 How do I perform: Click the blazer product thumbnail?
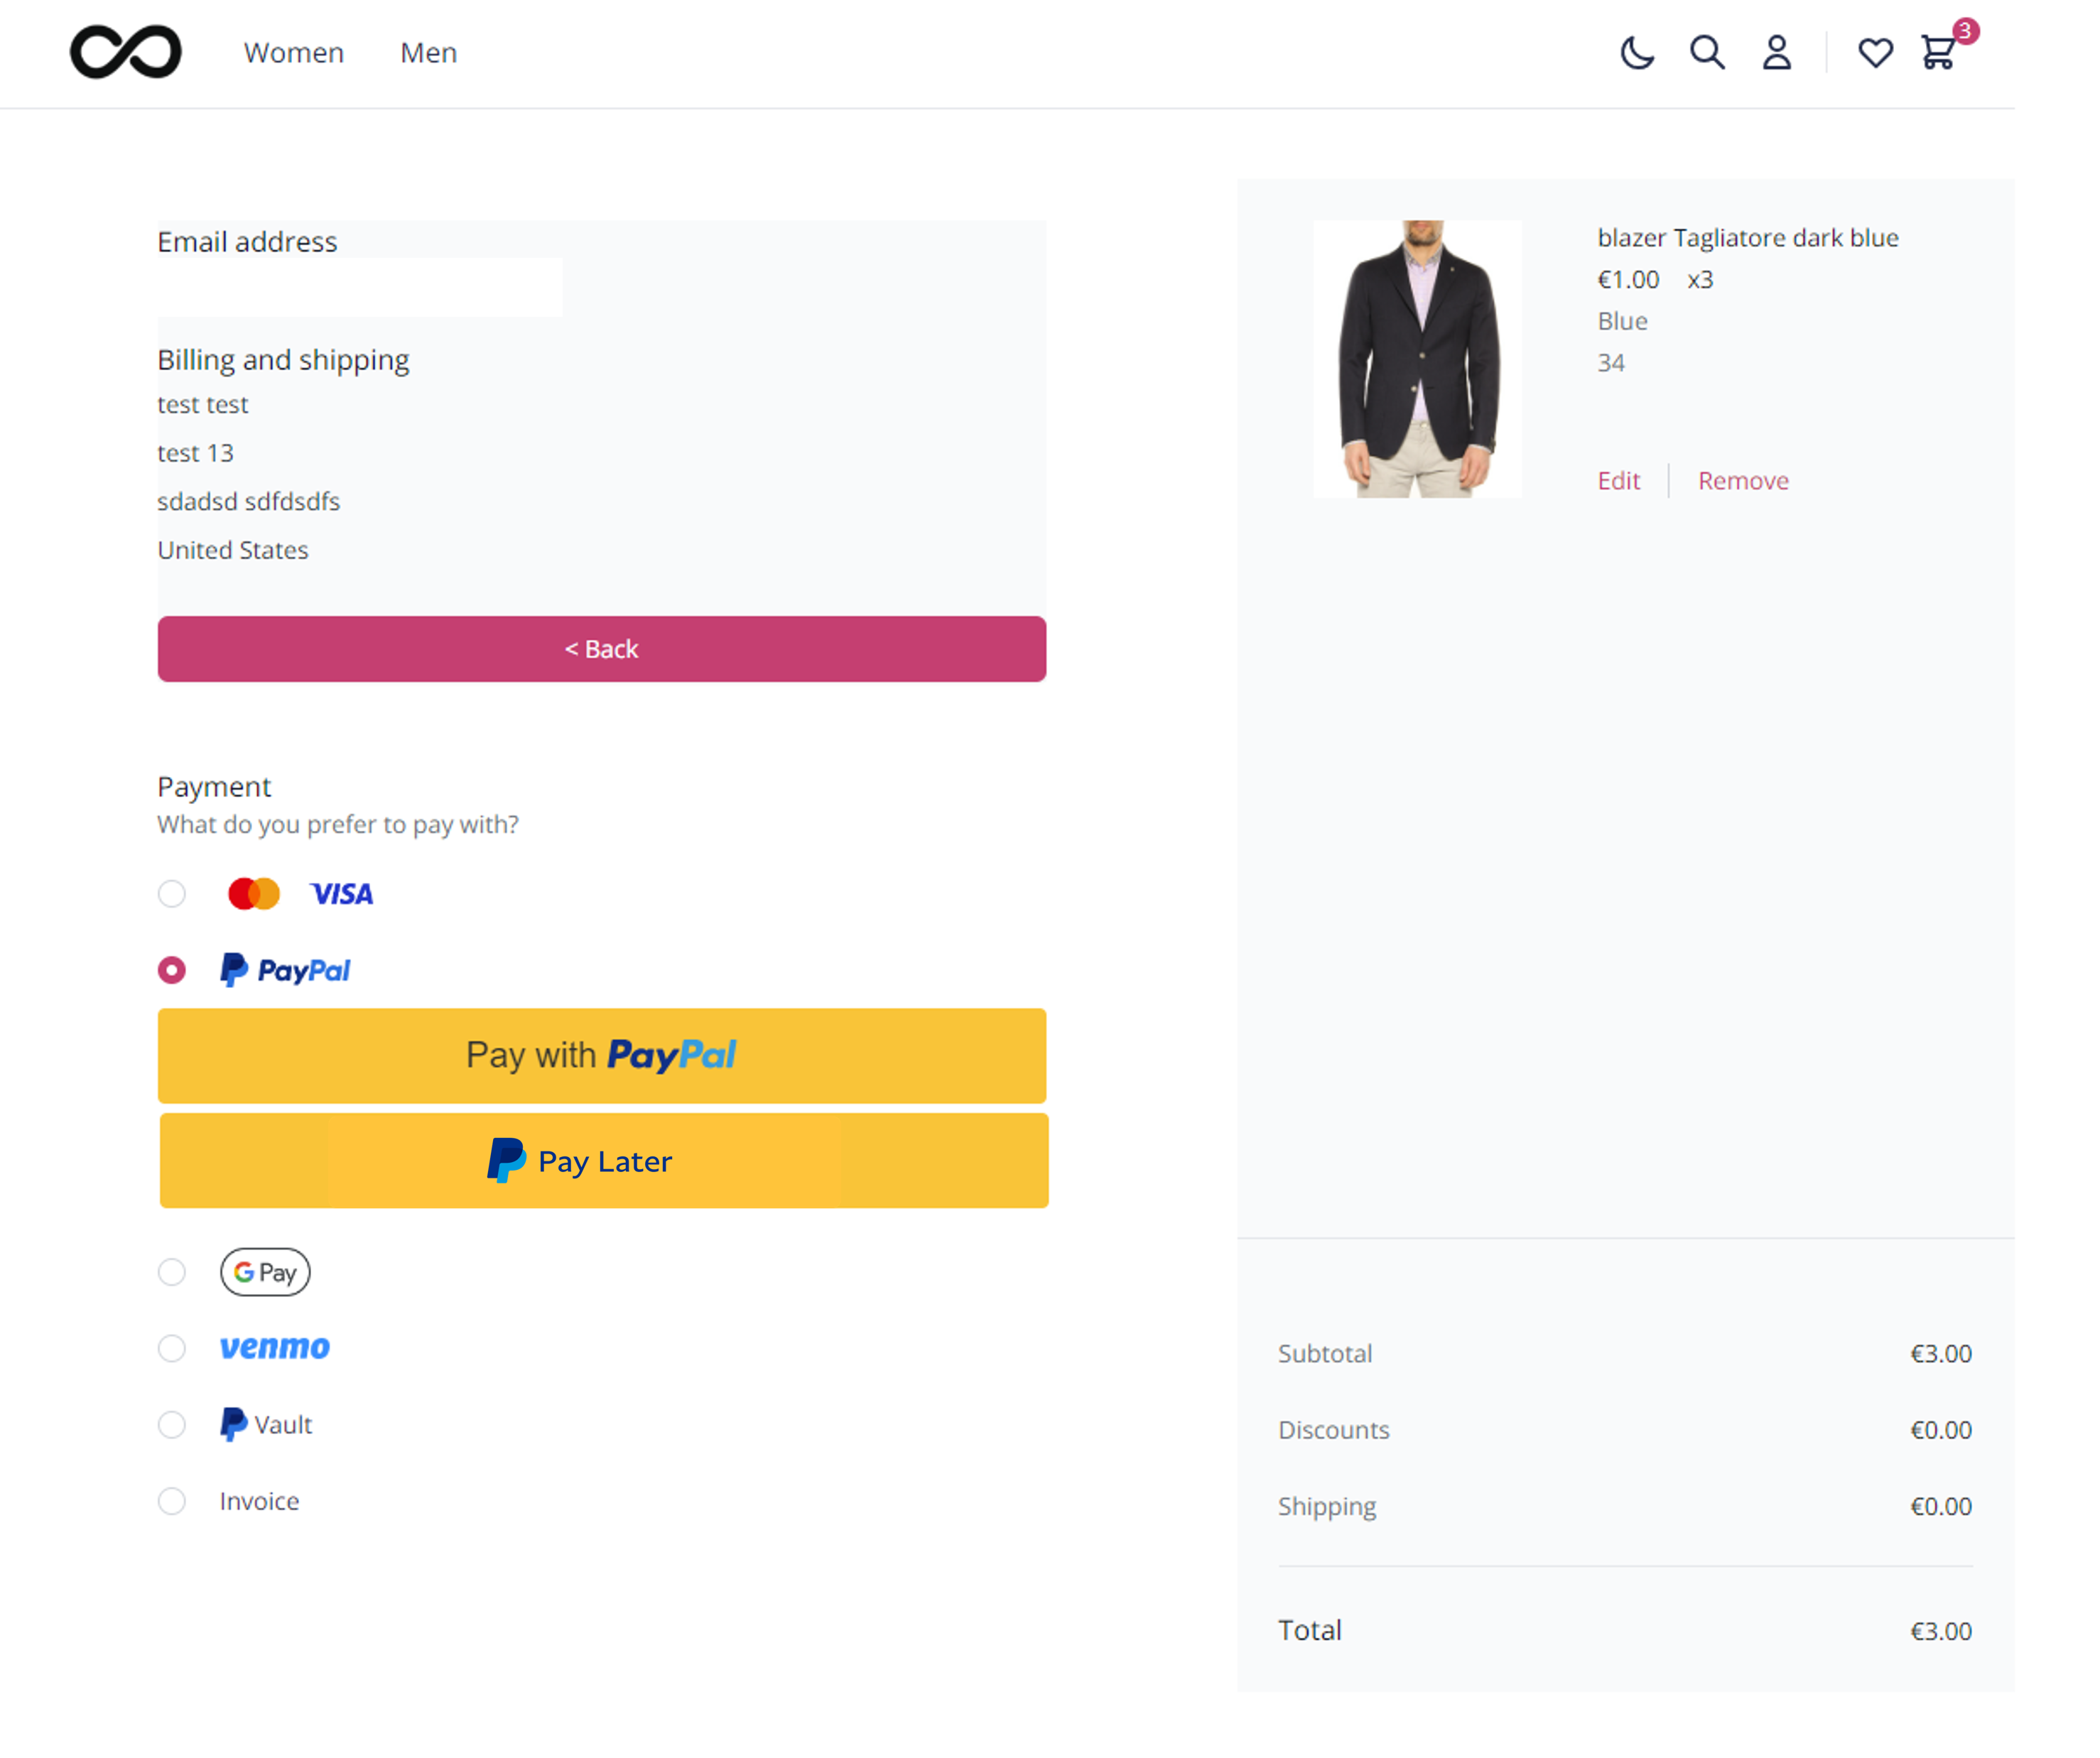[x=1417, y=359]
